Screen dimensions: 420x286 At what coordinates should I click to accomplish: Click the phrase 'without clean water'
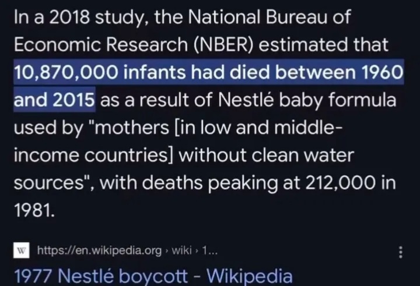[267, 155]
